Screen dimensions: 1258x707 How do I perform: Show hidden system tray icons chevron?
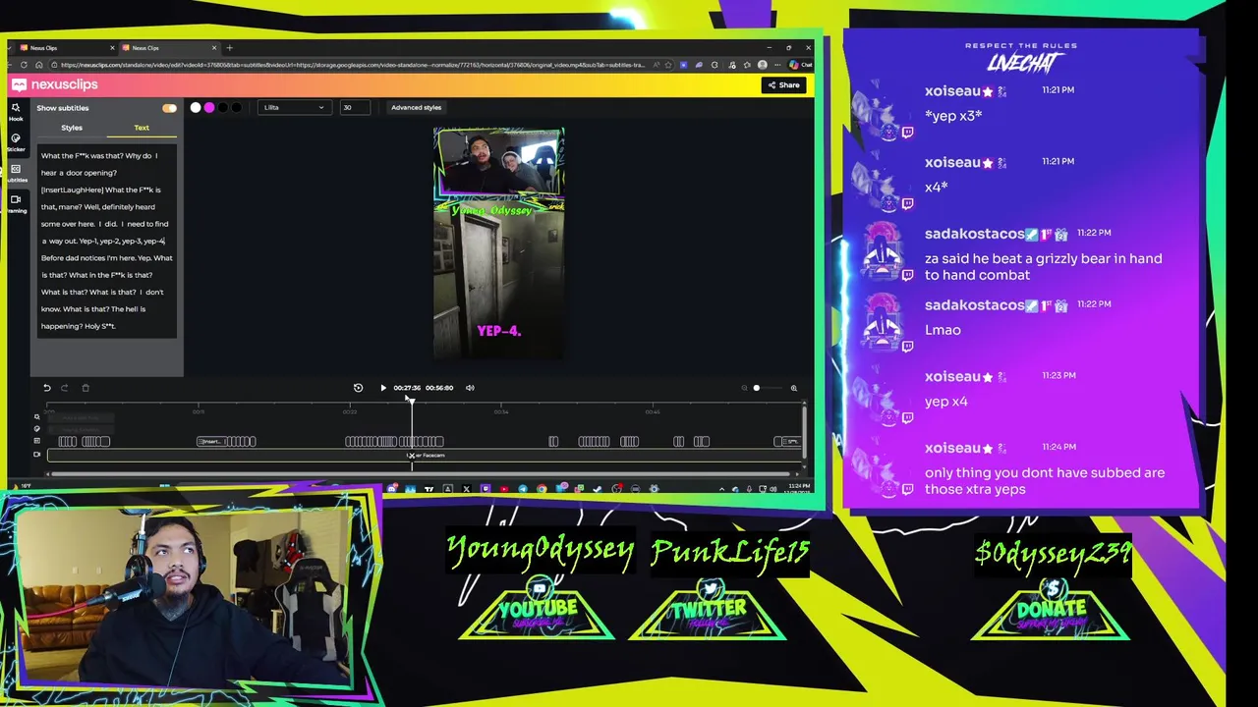coord(722,488)
